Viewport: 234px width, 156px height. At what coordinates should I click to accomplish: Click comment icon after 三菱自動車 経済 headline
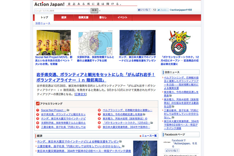(x=123, y=146)
